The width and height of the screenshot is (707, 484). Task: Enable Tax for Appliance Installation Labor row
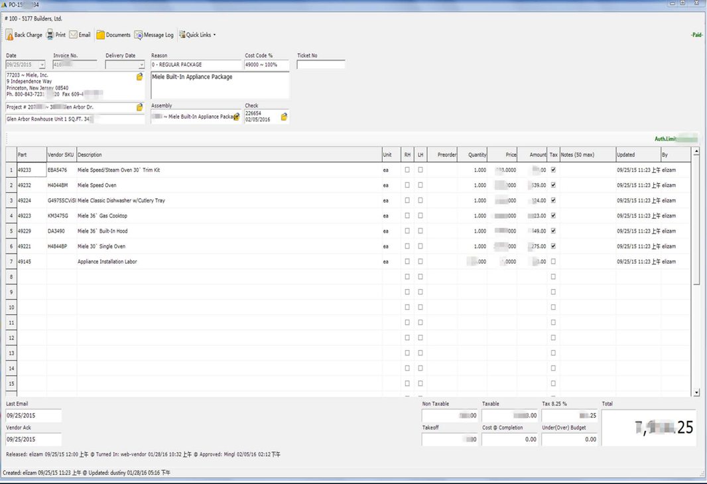tap(553, 261)
